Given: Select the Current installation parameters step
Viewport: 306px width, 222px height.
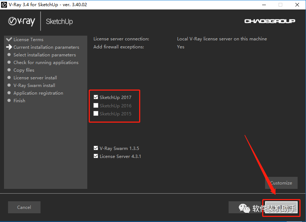Looking at the screenshot, I should tap(46, 47).
